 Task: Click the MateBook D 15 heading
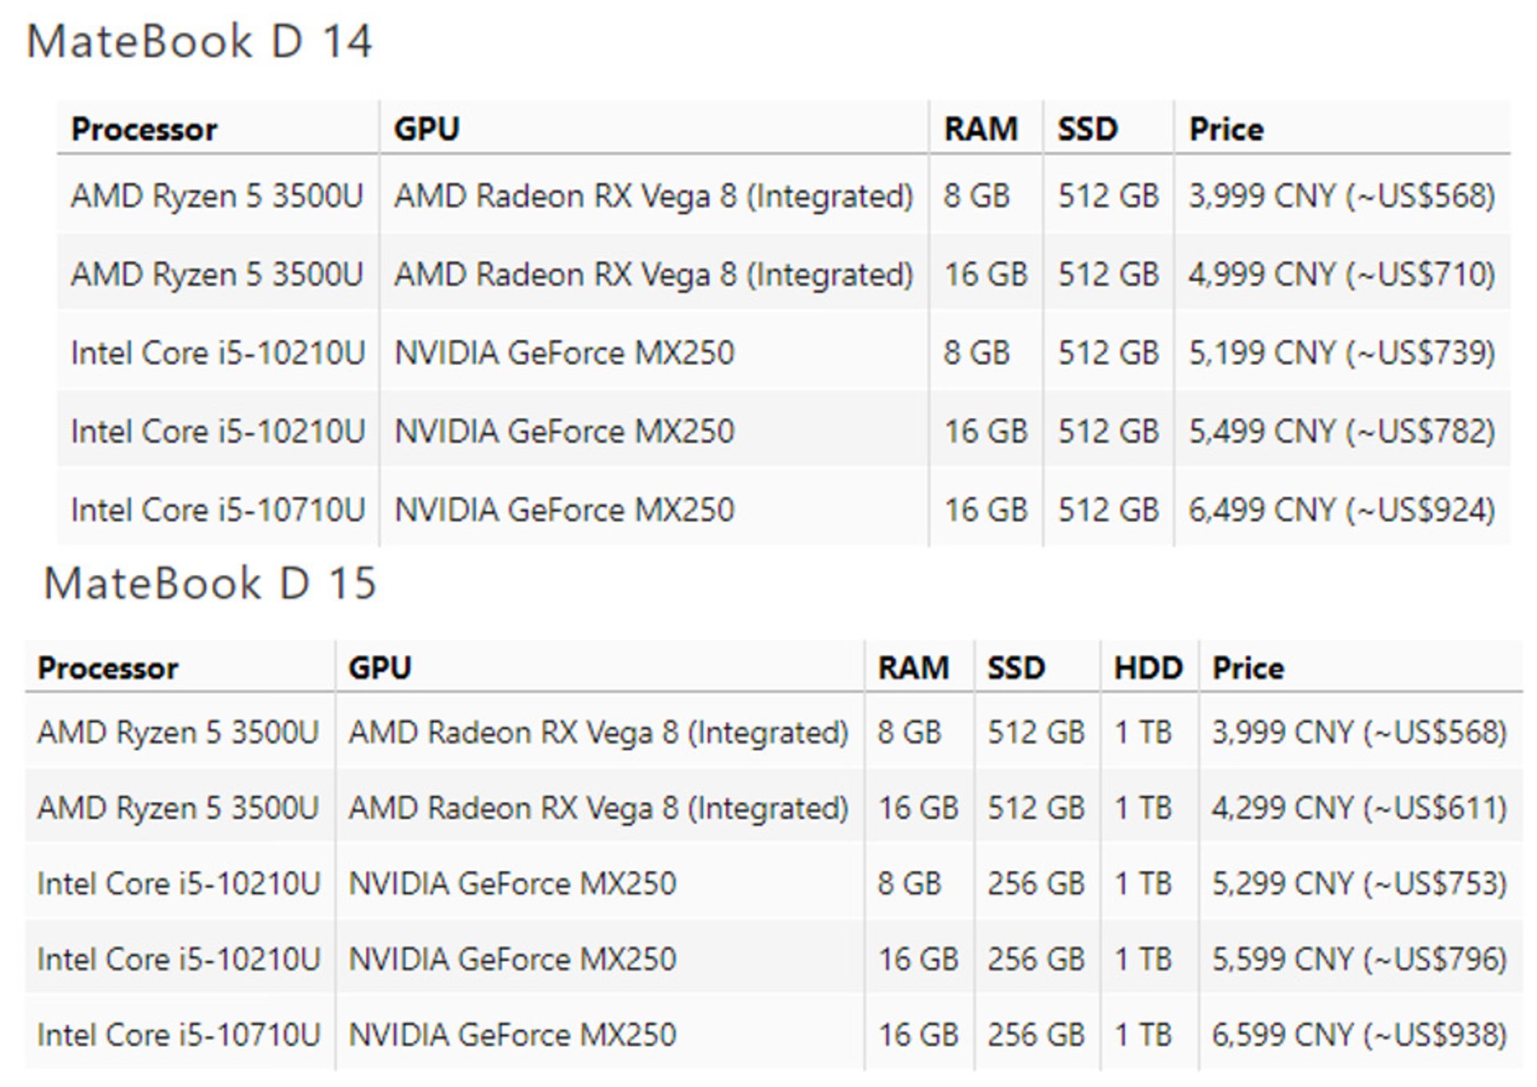pos(210,583)
